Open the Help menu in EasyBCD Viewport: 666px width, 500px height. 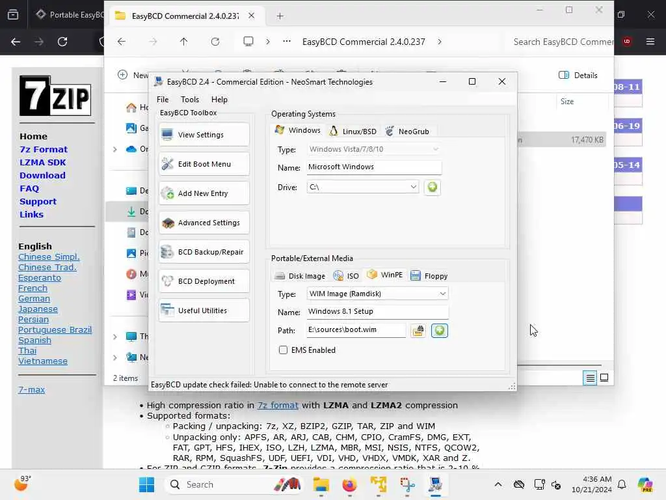[219, 100]
